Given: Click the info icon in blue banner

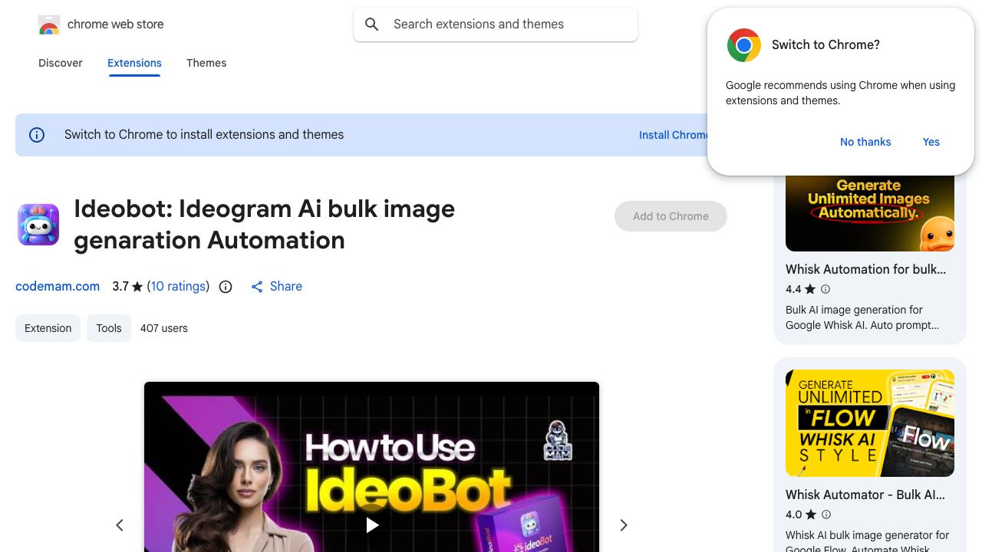Looking at the screenshot, I should [37, 135].
